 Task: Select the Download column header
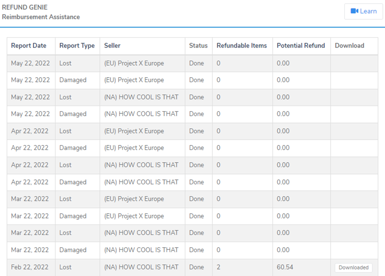tap(349, 46)
